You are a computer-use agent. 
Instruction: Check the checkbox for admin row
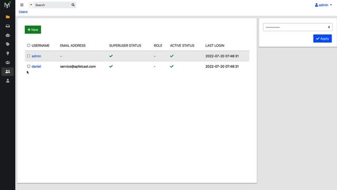28,56
